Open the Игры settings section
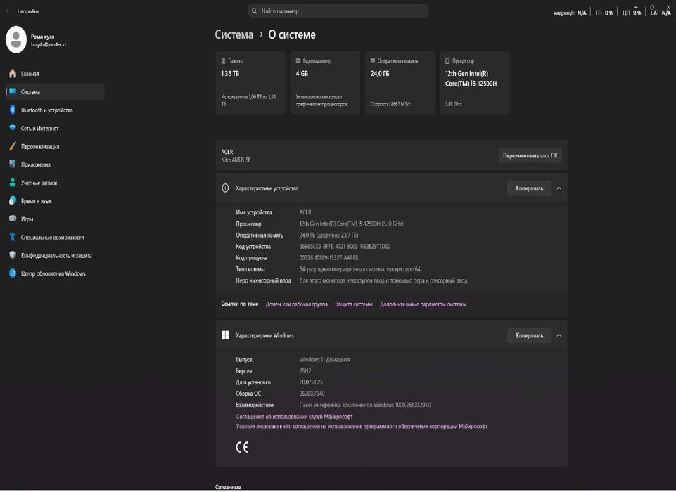The height and width of the screenshot is (492, 676). point(55,219)
